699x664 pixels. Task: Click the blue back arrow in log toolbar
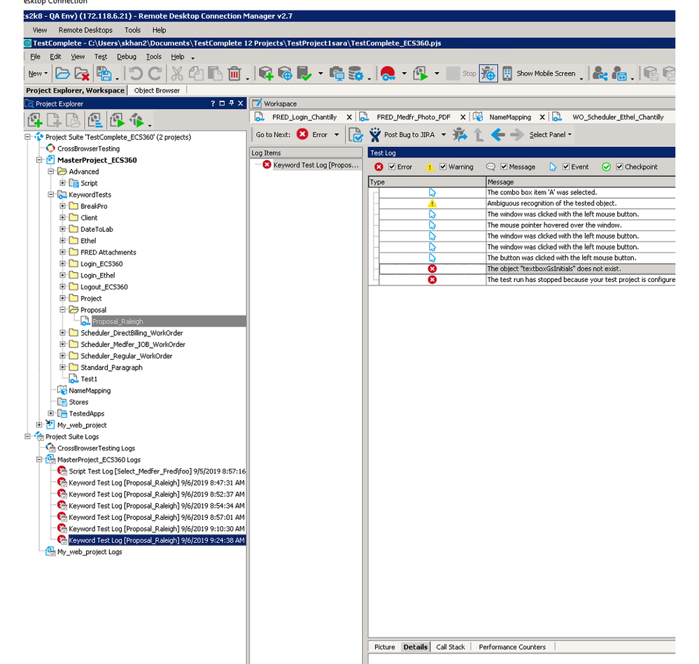(x=497, y=134)
